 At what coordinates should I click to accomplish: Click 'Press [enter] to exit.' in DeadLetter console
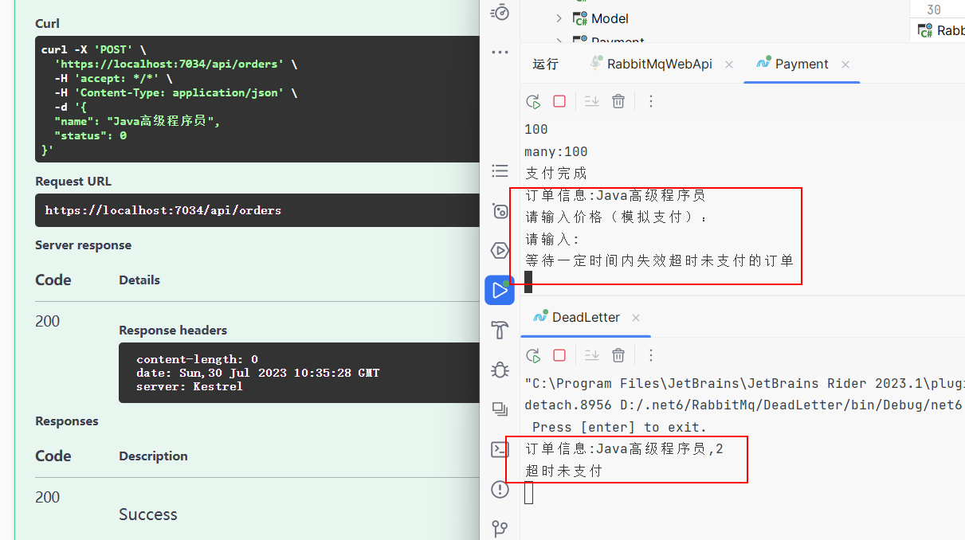tap(619, 427)
